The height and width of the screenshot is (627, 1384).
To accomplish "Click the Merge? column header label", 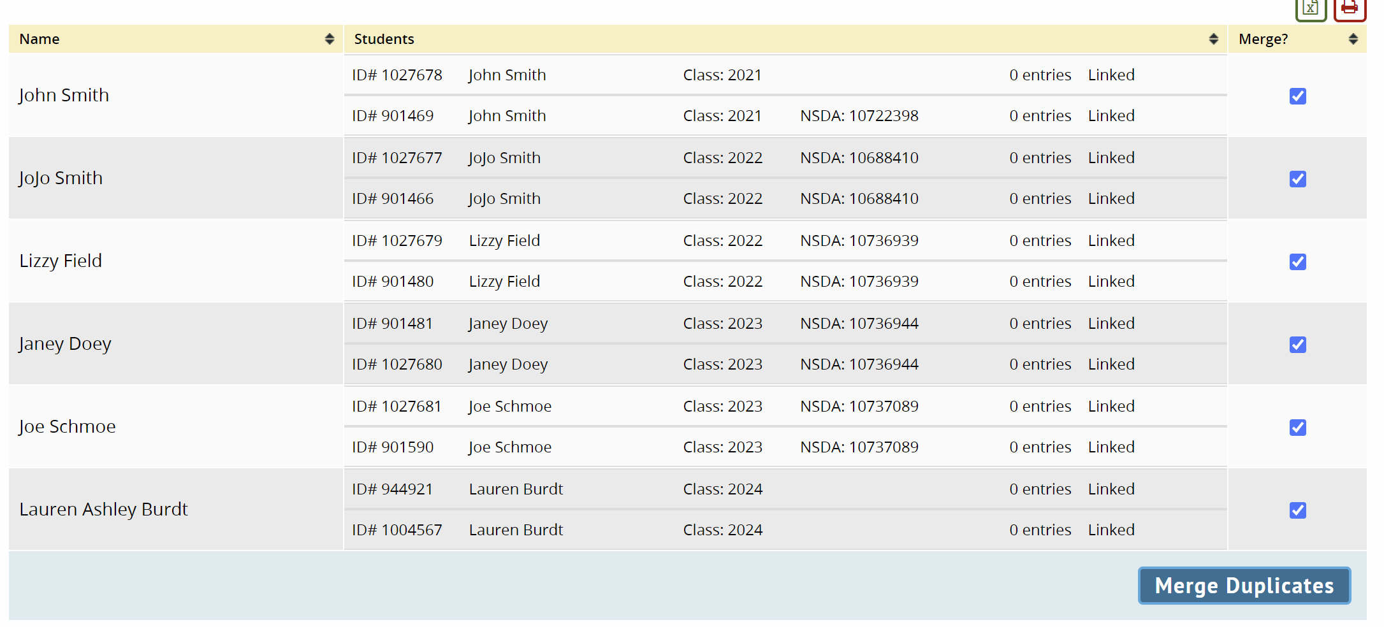I will pyautogui.click(x=1263, y=39).
